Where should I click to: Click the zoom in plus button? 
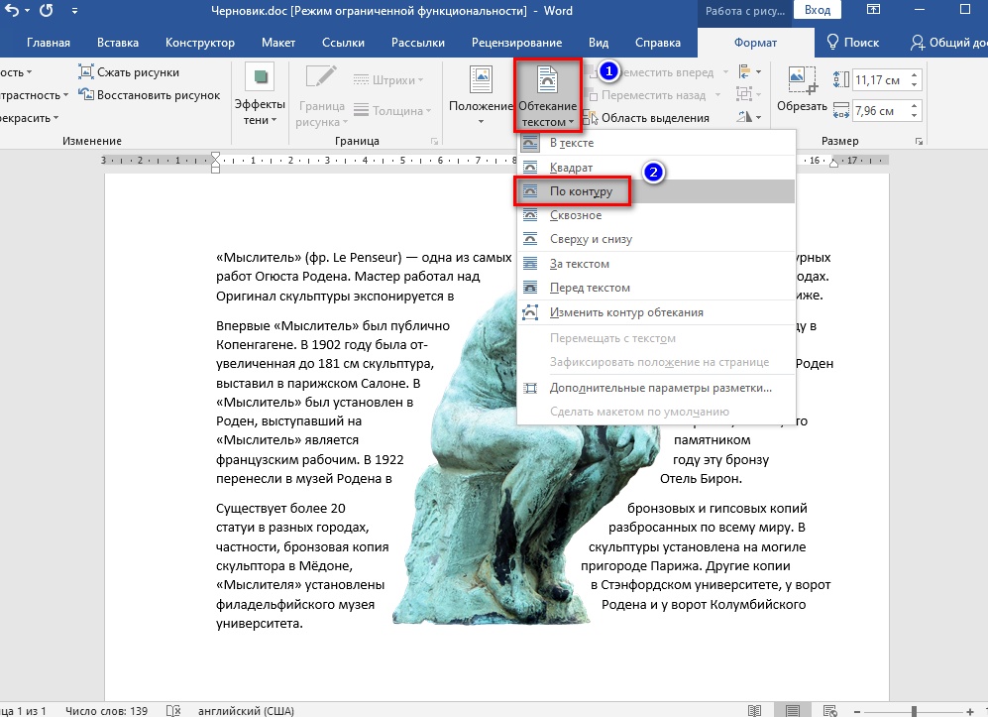970,711
